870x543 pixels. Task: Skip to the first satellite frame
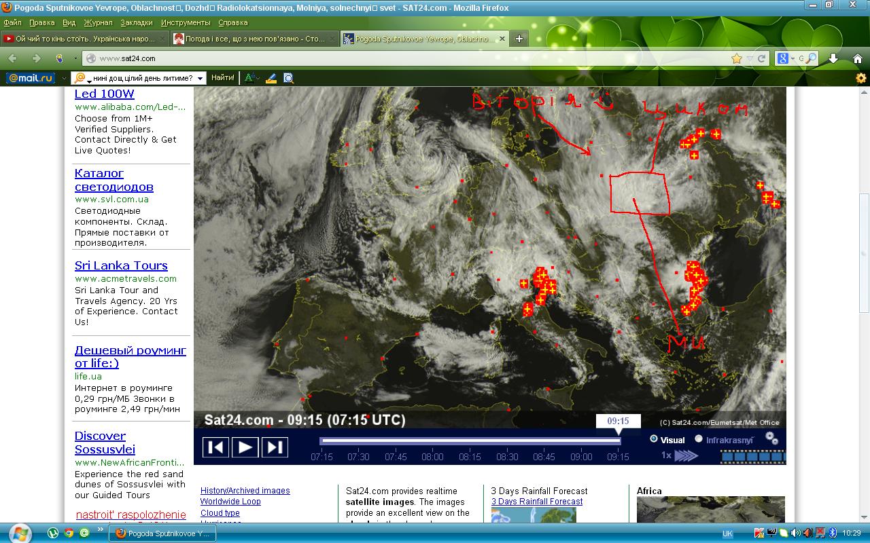(x=215, y=447)
